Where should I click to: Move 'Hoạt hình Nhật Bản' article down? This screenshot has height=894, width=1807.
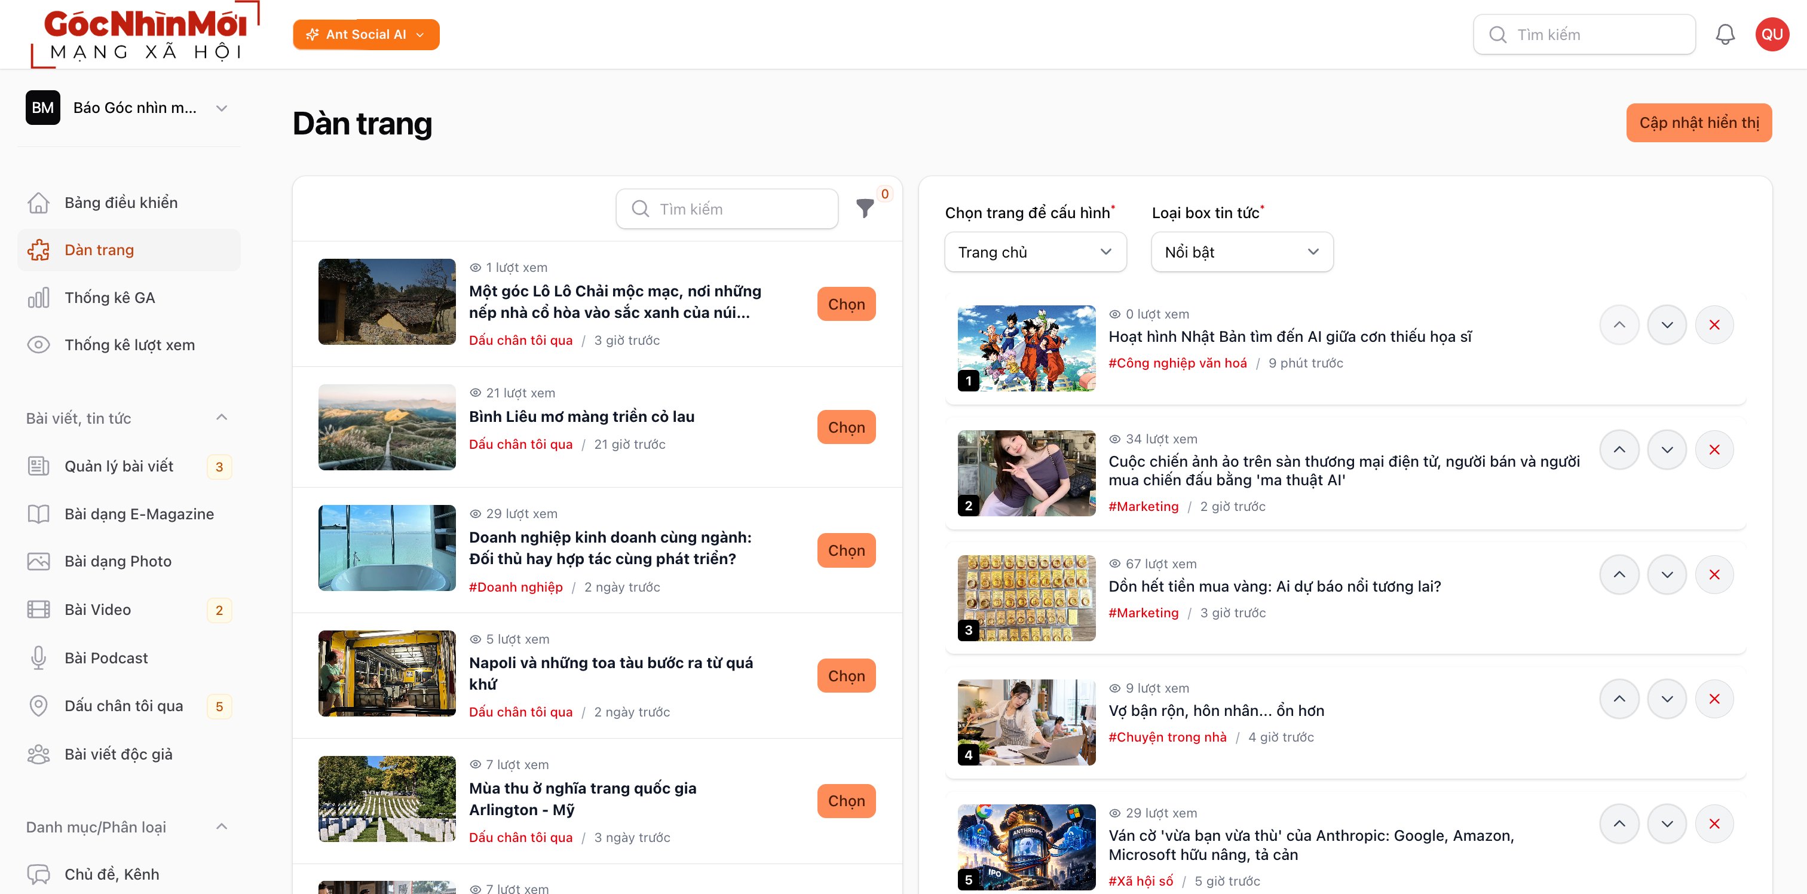click(1667, 325)
